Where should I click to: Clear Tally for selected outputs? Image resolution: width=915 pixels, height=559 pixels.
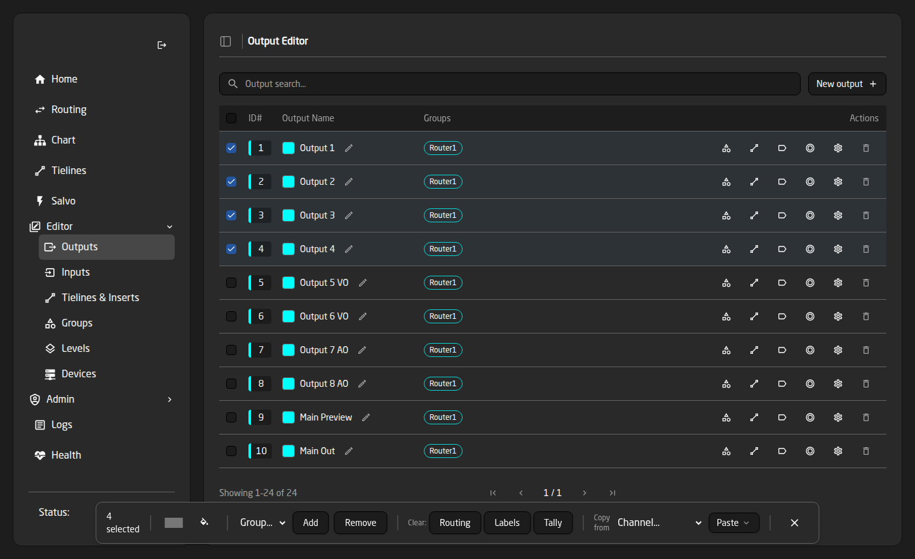click(553, 523)
